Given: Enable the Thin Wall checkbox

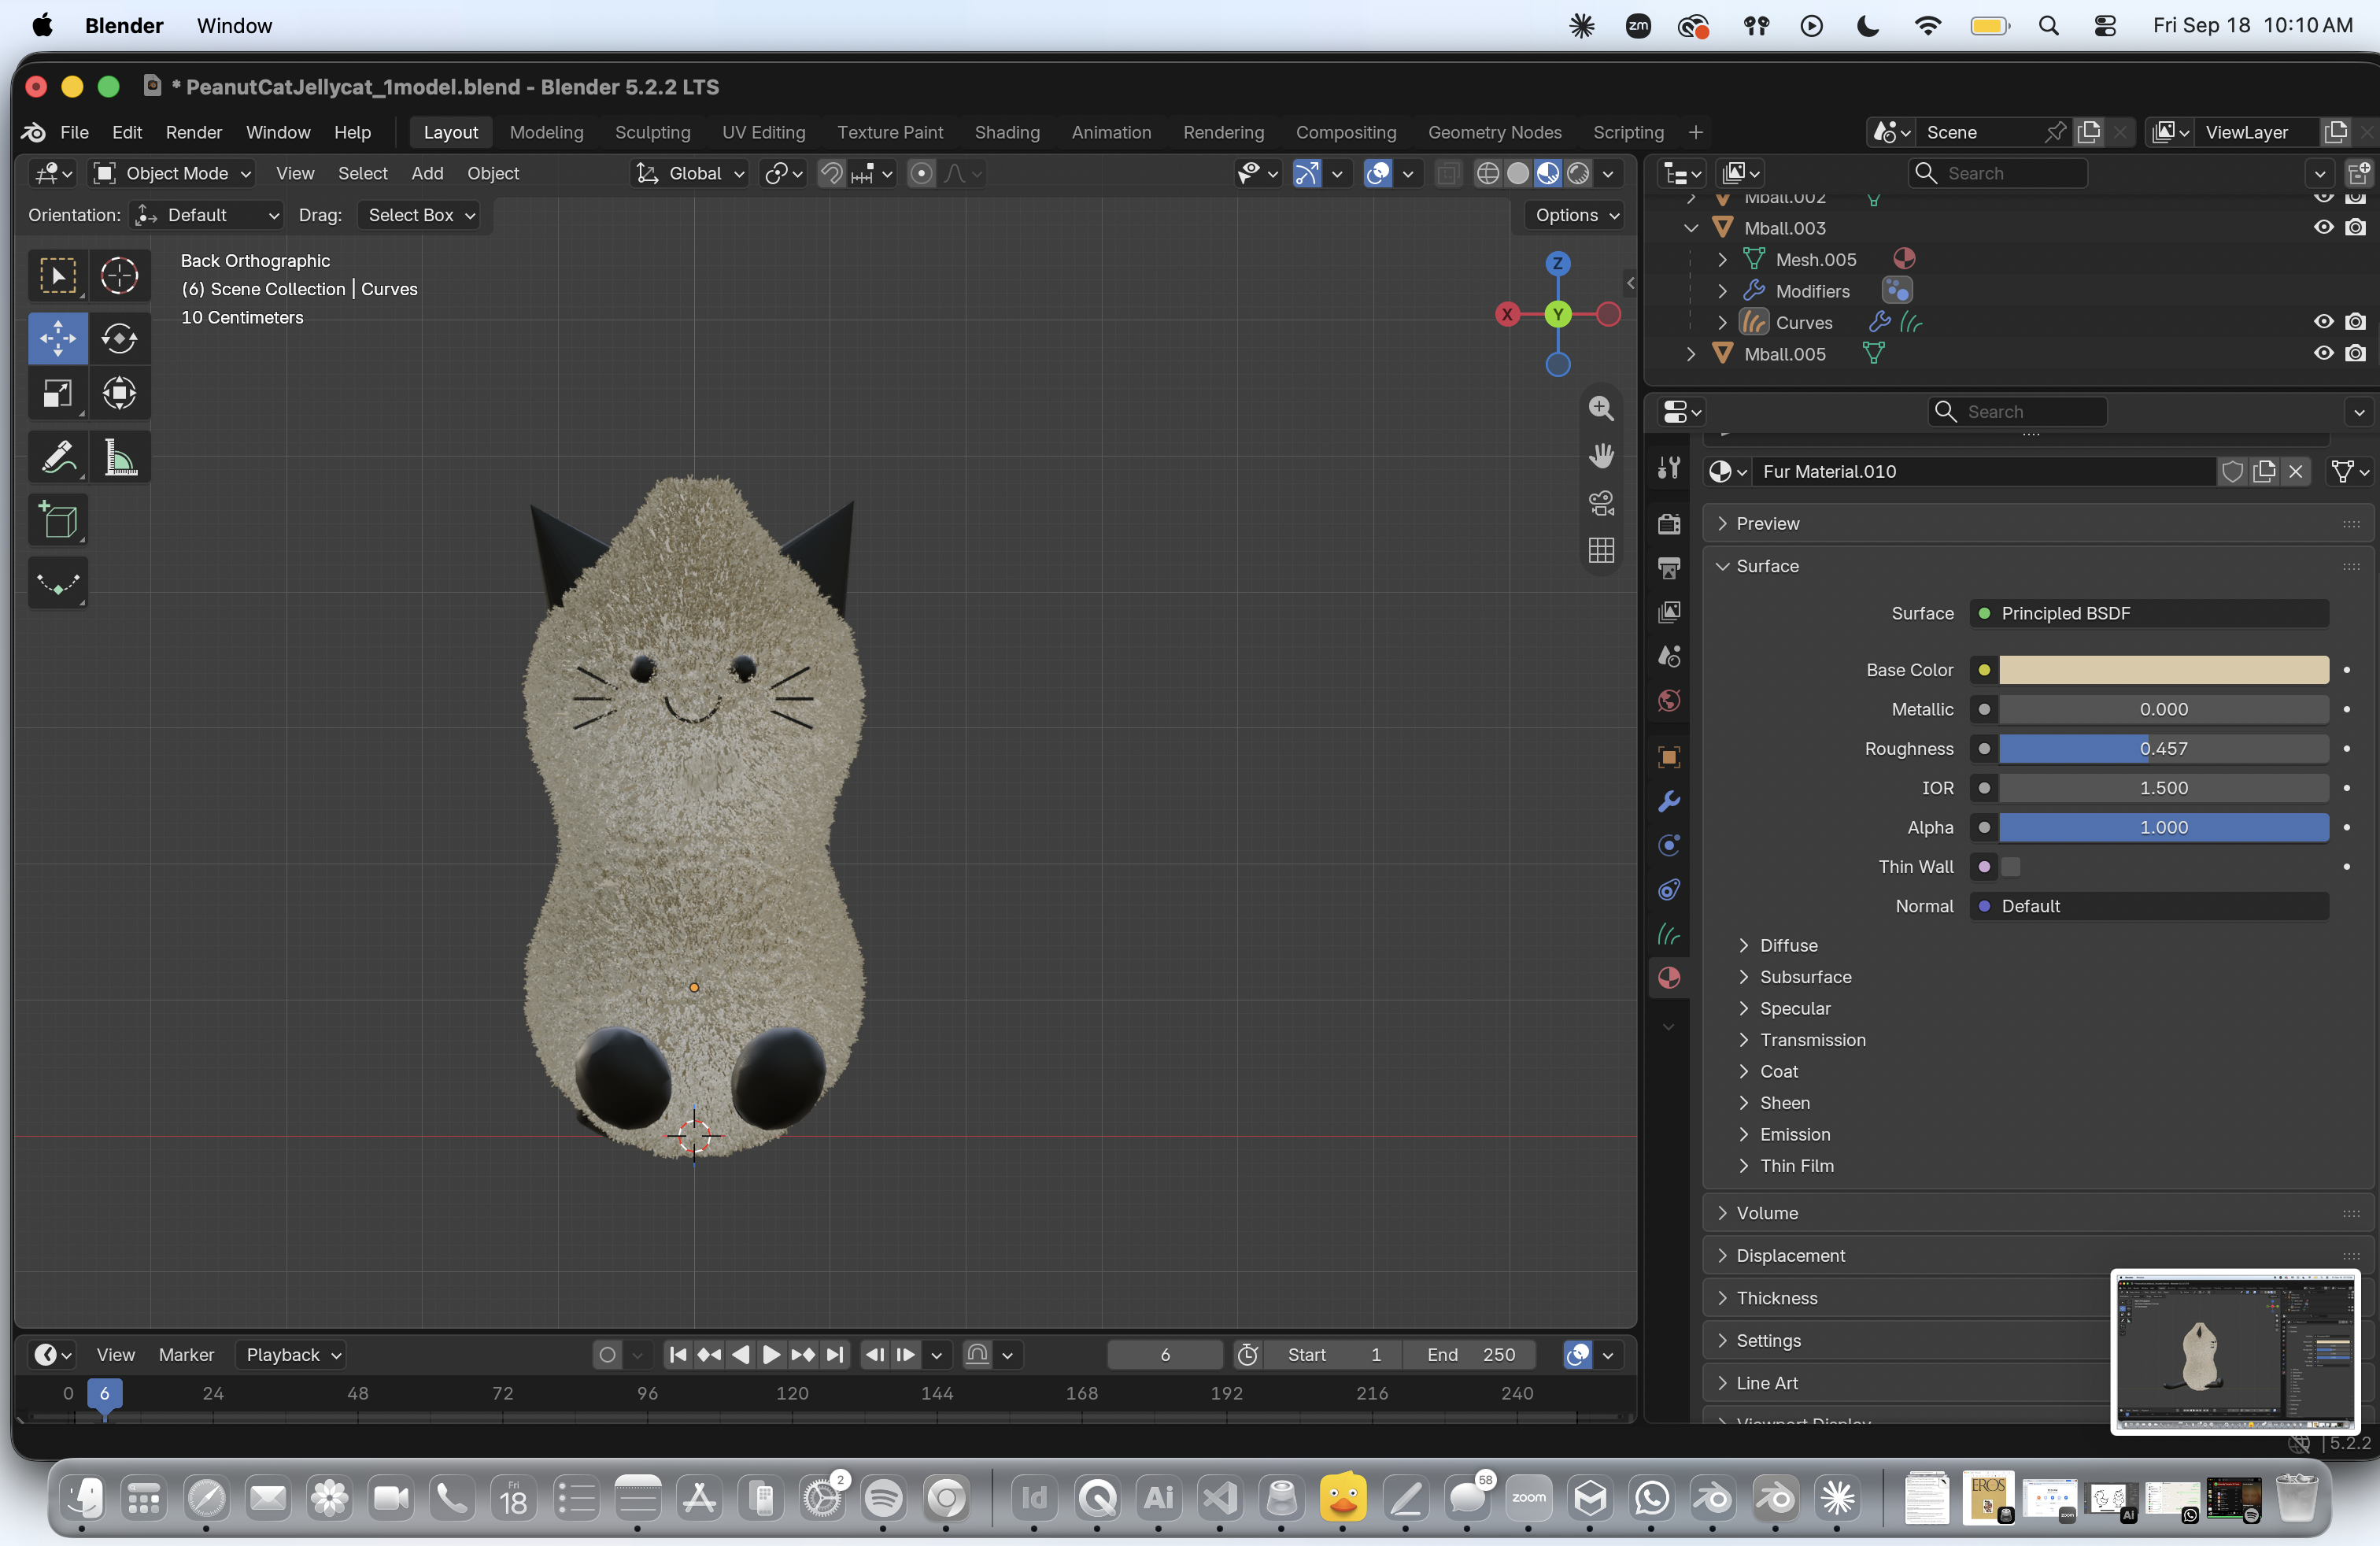Looking at the screenshot, I should [x=2010, y=867].
